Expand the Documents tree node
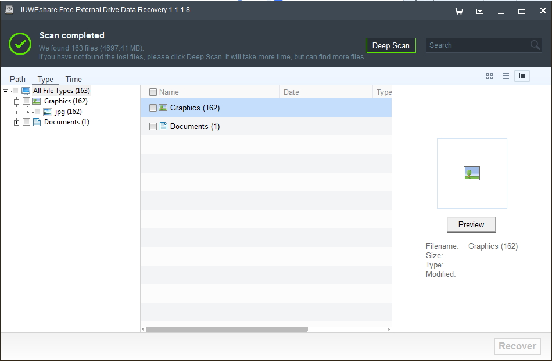Viewport: 552px width, 361px height. 16,123
